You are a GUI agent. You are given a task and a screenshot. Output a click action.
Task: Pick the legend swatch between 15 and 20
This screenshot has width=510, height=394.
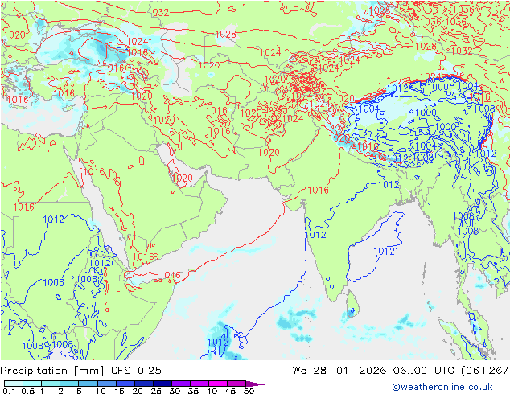click(125, 384)
